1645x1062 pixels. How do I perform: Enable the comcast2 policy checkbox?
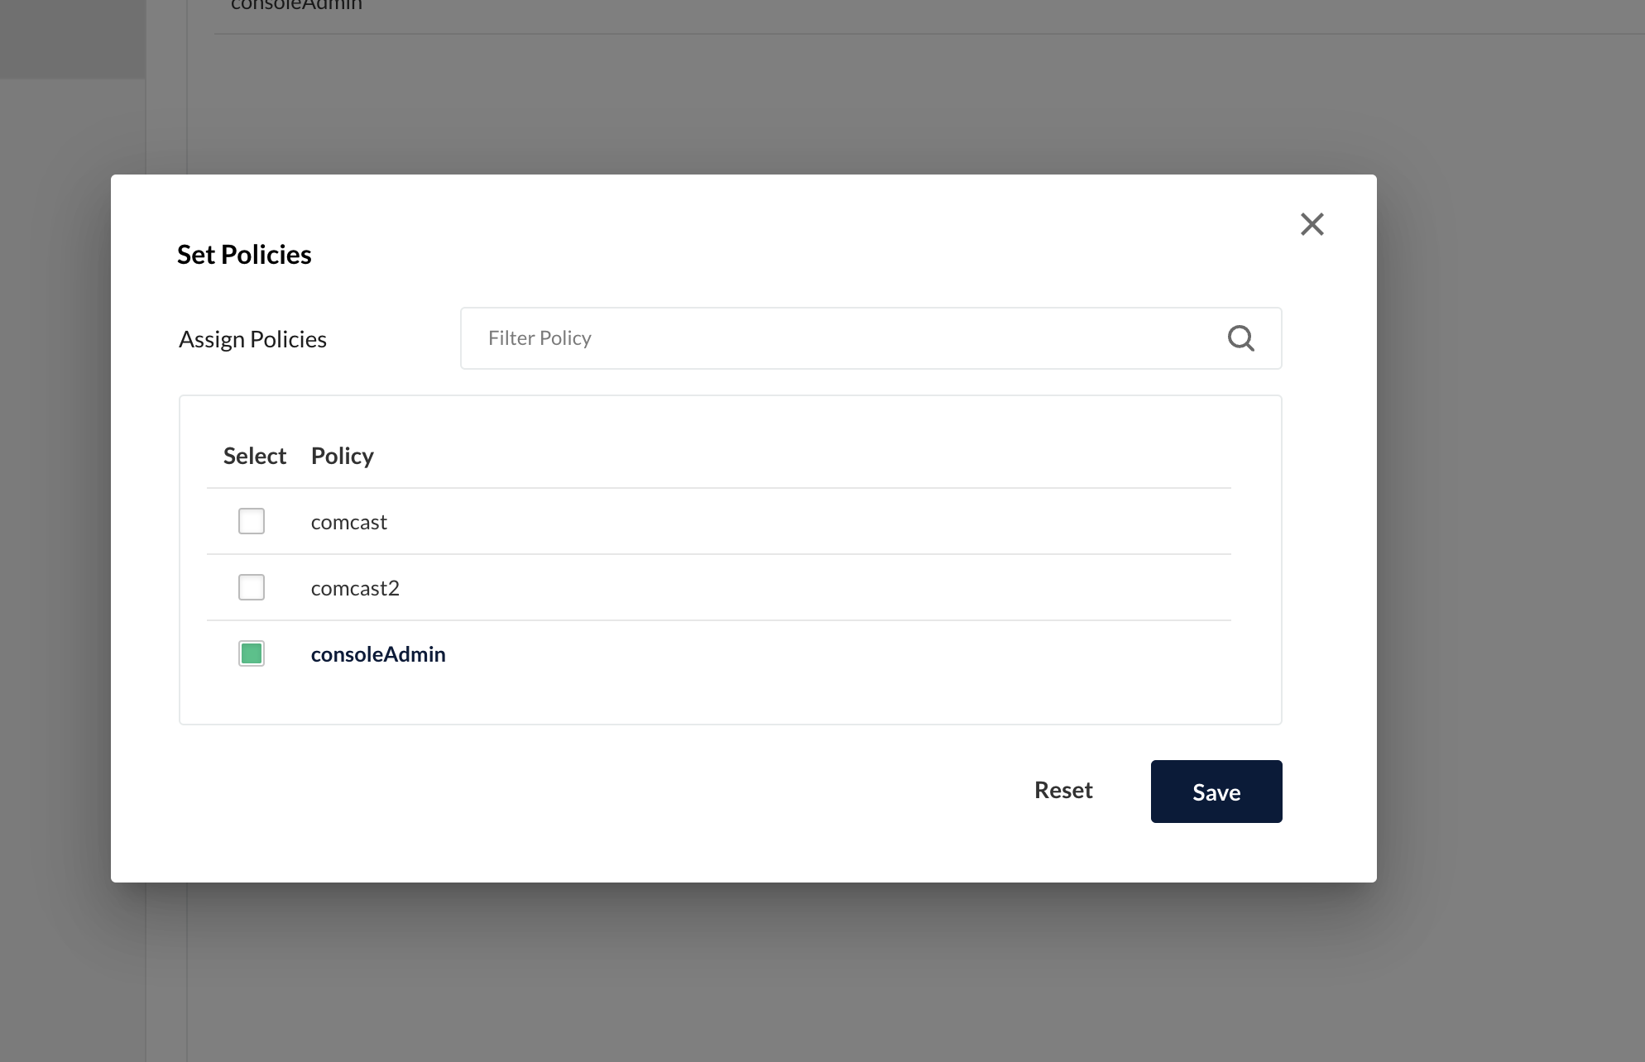pyautogui.click(x=252, y=587)
